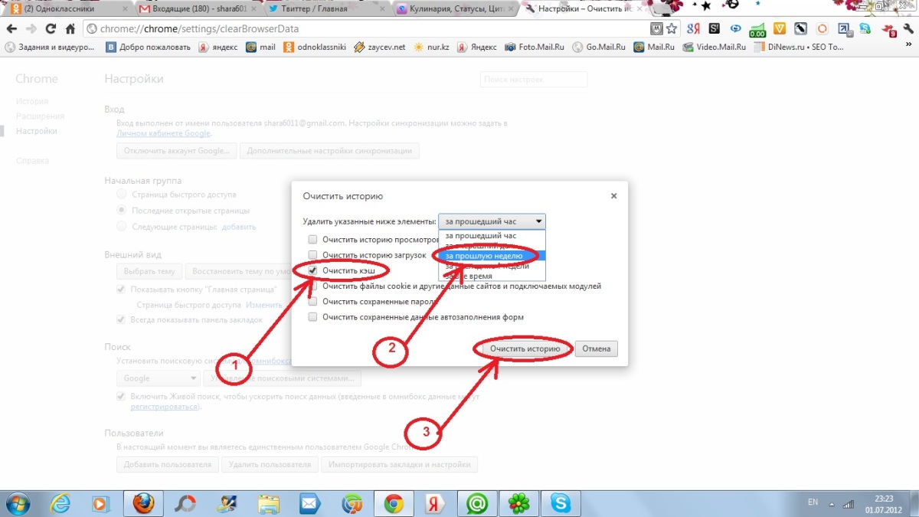Click the browser Forward arrow
This screenshot has height=517, width=919.
(x=31, y=29)
